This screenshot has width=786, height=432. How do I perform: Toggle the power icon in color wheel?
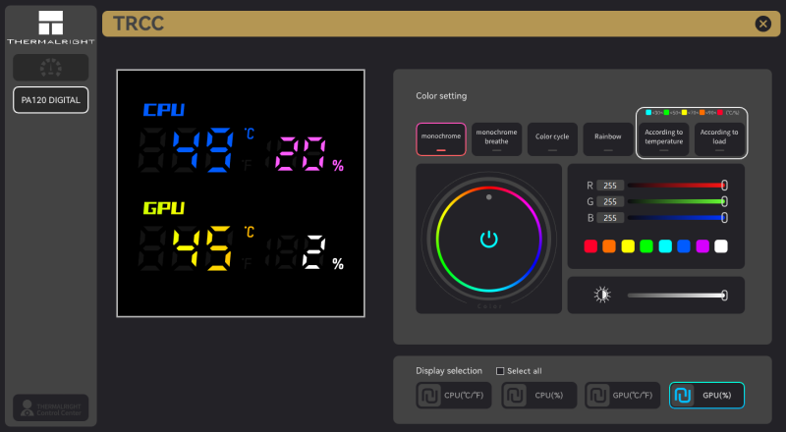point(488,239)
